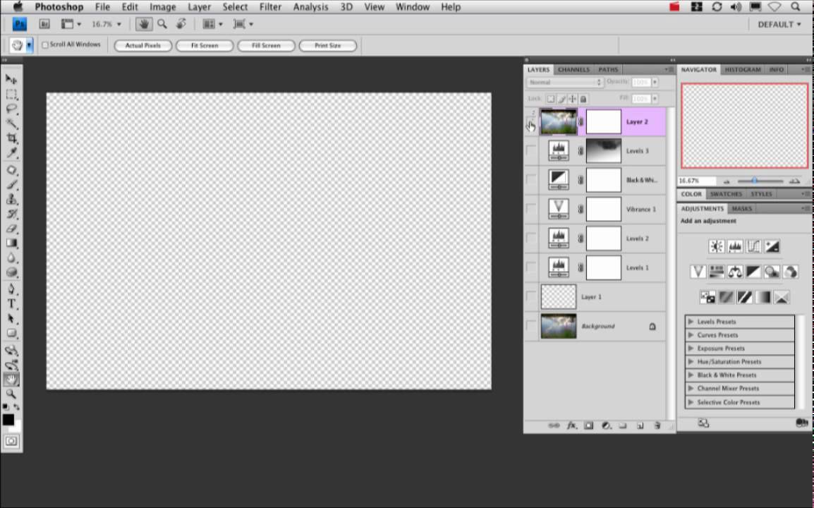Add a Vibrance adjustment from Adjustments panel
Image resolution: width=814 pixels, height=508 pixels.
tap(698, 271)
